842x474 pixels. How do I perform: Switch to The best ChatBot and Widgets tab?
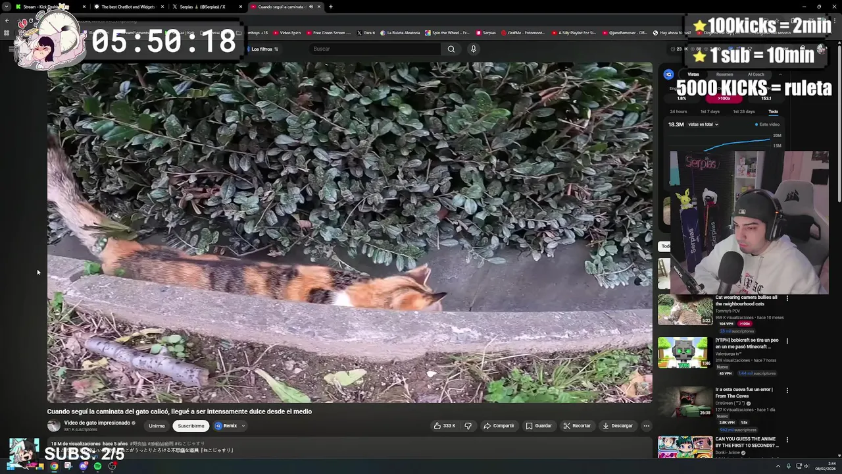point(128,7)
